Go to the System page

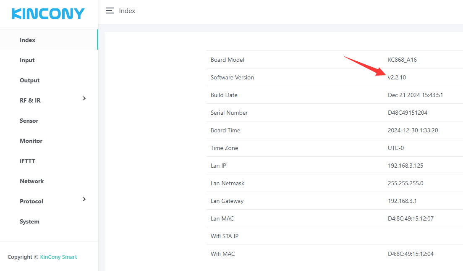pos(29,221)
